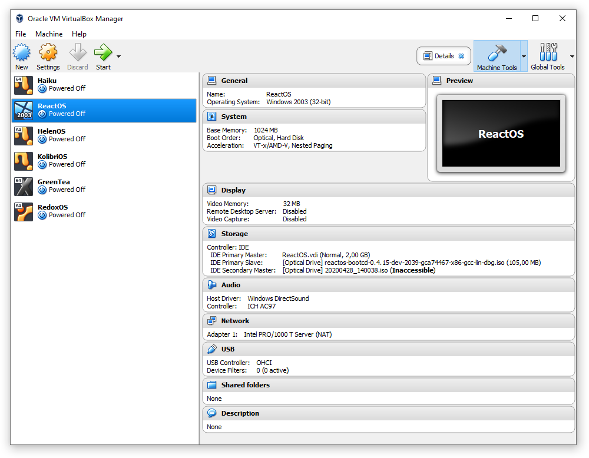The image size is (589, 458).
Task: Click the New virtual machine icon
Action: pos(22,53)
